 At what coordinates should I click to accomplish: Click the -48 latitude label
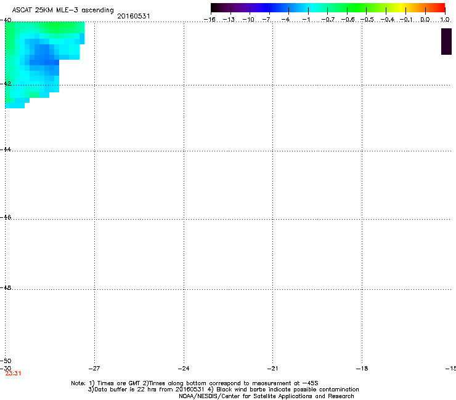(6, 288)
